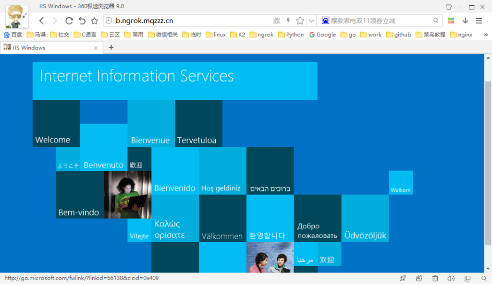Click the Welkom tile
492x284 pixels.
pos(401,183)
